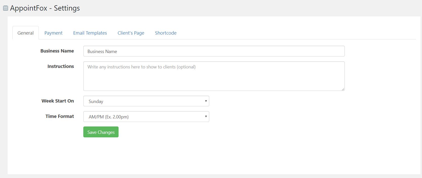Click the arrow on the Sunday dropdown
422x178 pixels.
(206, 101)
